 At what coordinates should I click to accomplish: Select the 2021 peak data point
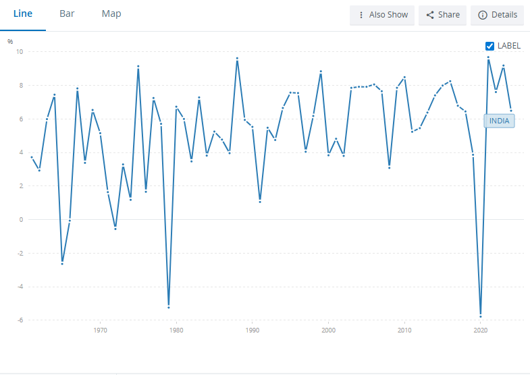click(x=488, y=57)
